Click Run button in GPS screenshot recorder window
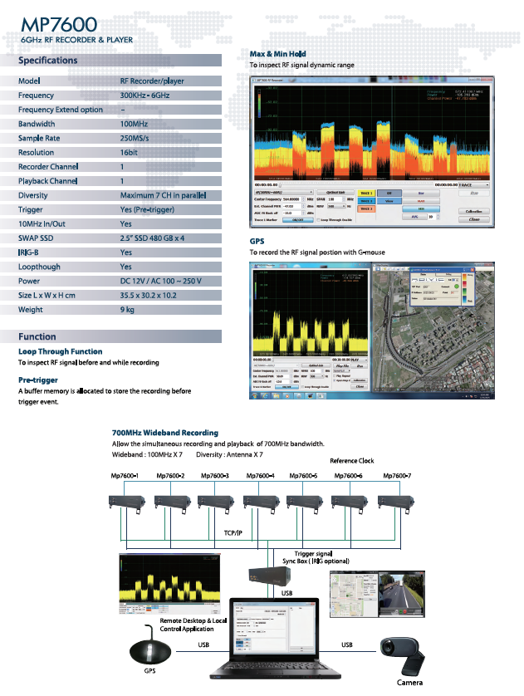The height and width of the screenshot is (696, 524). (360, 366)
